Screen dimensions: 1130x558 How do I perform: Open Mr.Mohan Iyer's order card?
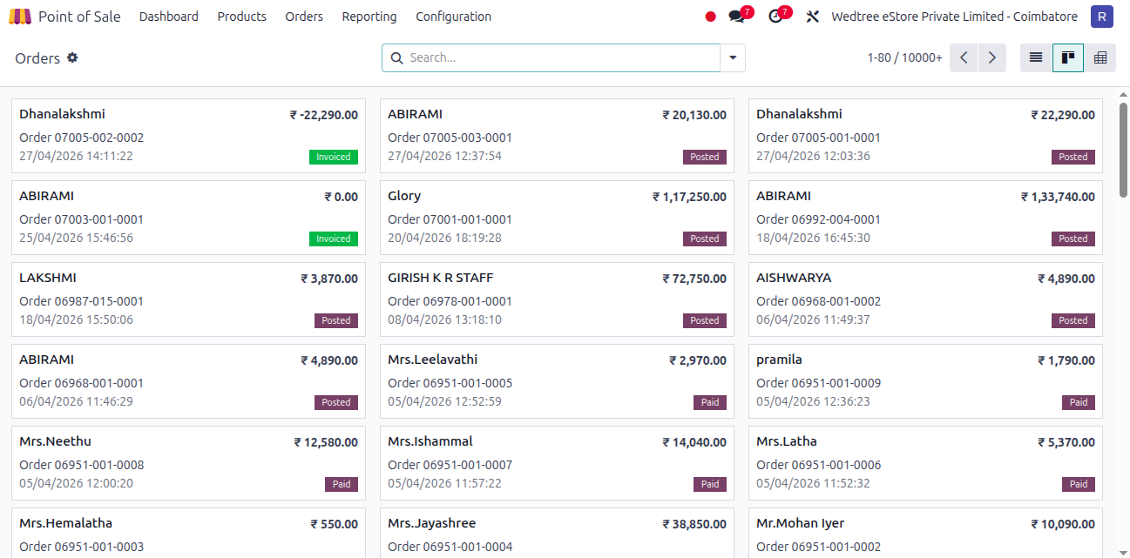(925, 533)
